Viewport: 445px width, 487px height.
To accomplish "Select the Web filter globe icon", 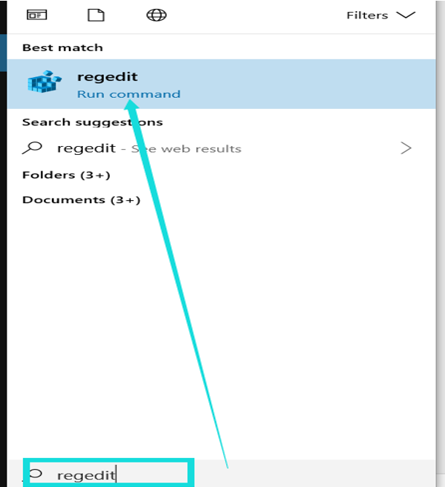I will coord(156,15).
